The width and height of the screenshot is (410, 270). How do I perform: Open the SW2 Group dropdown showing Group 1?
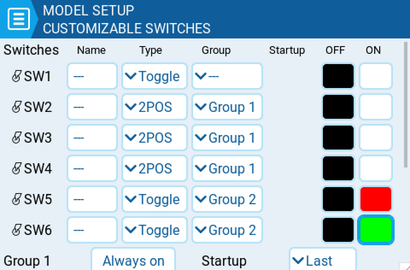tap(227, 107)
